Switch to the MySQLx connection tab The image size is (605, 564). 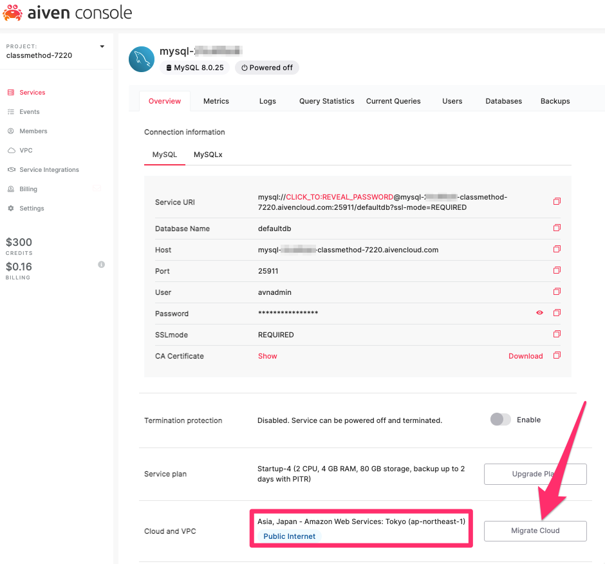click(207, 155)
